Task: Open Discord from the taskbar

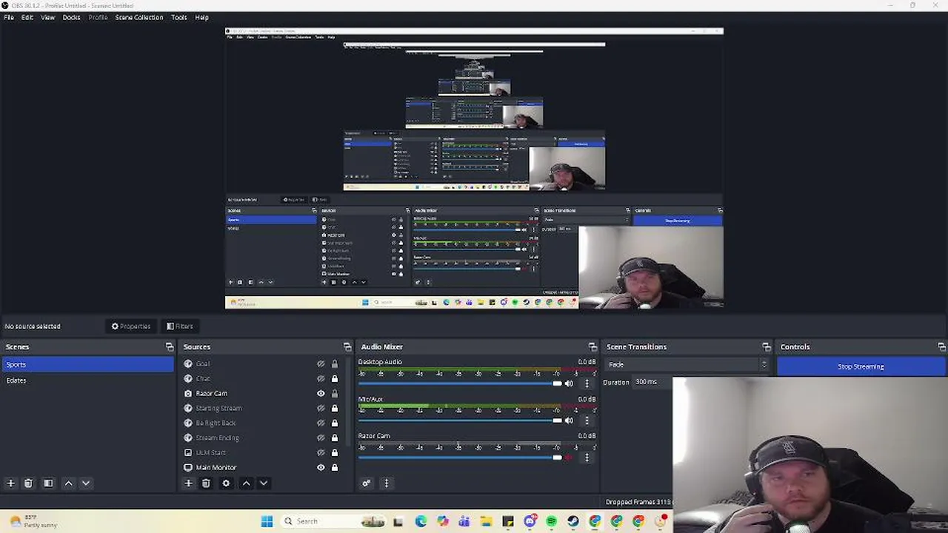Action: [x=530, y=521]
